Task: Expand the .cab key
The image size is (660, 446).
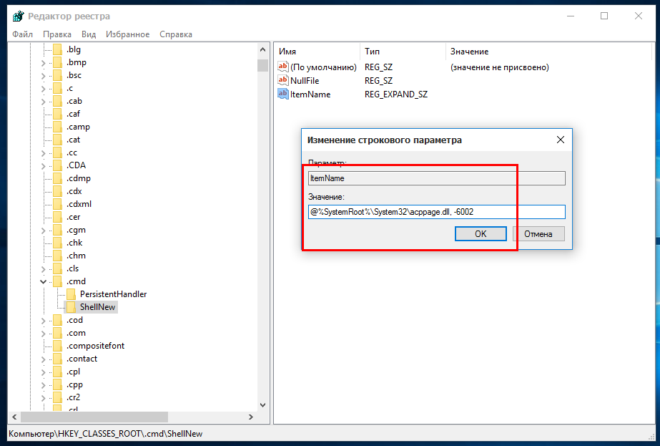Action: click(x=43, y=102)
